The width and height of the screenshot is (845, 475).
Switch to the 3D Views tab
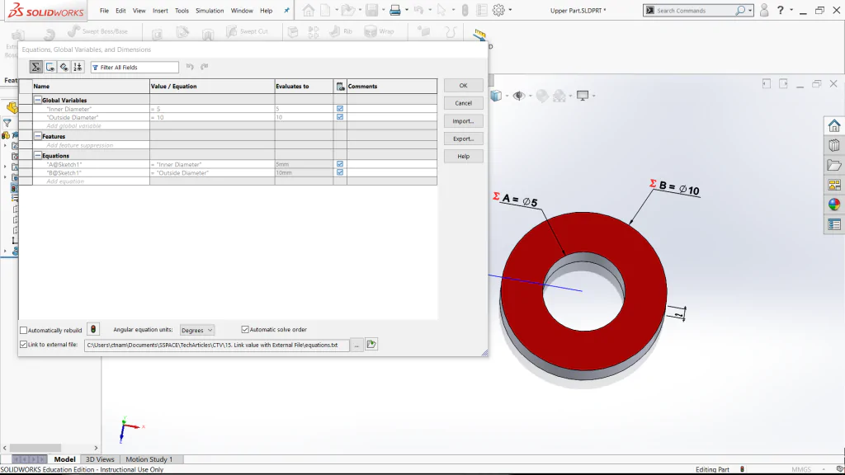tap(100, 459)
